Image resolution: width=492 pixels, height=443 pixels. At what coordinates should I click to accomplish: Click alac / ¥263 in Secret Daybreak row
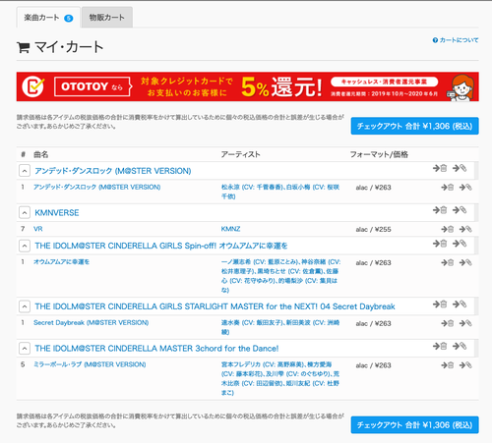373,323
